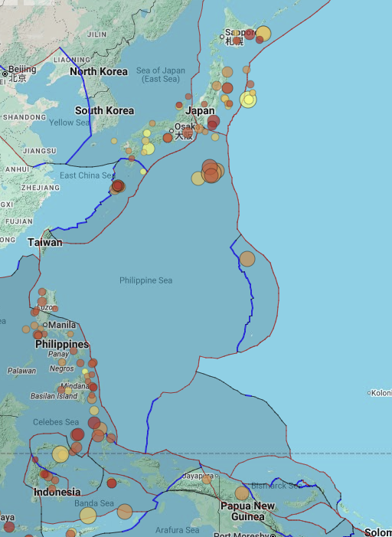Screen dimensions: 392x537
Task: Click the LIAONING province label
Action: [72, 60]
